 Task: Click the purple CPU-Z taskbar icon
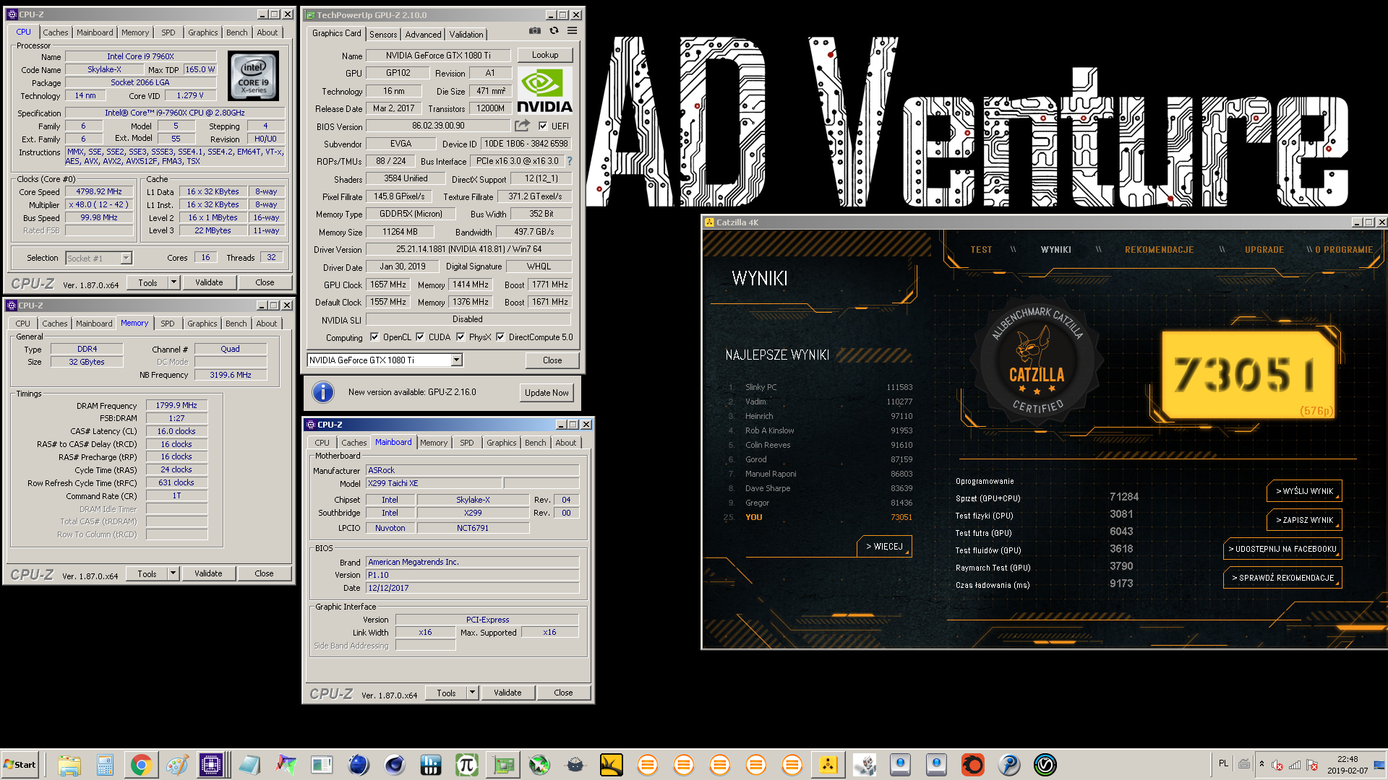[212, 765]
